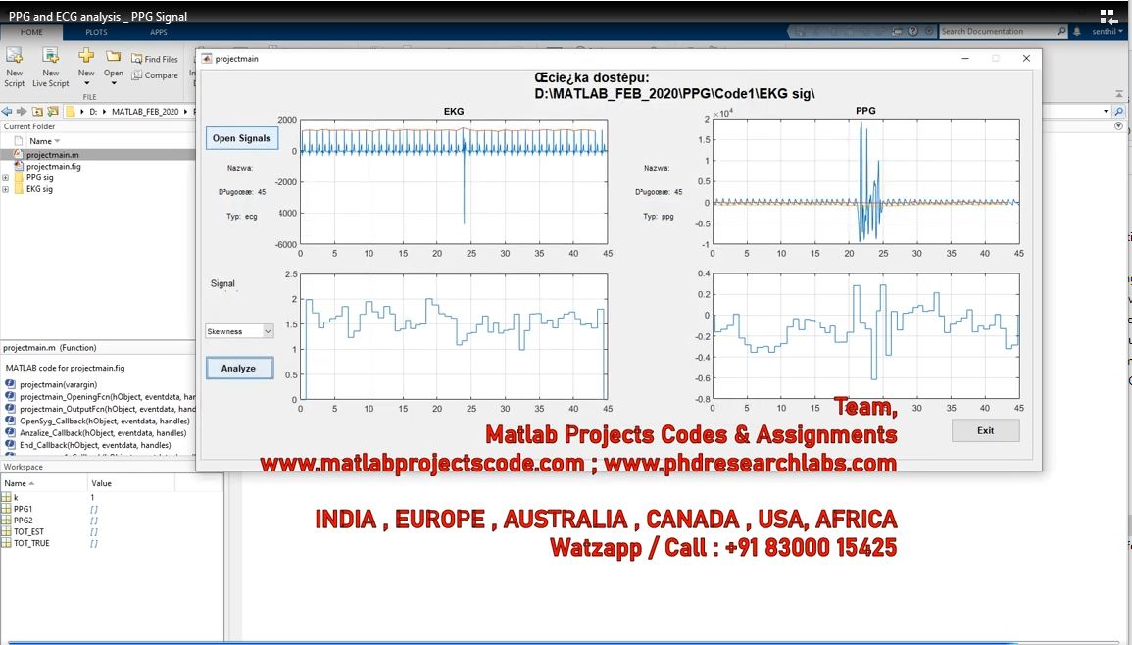Image resolution: width=1132 pixels, height=645 pixels.
Task: Select the projectmain.fig file name
Action: point(54,166)
